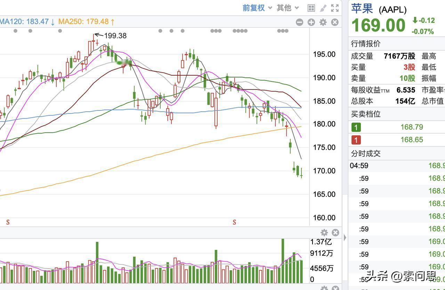This screenshot has width=445, height=290.
Task: Click the 苹果 stock name link
Action: [x=362, y=8]
